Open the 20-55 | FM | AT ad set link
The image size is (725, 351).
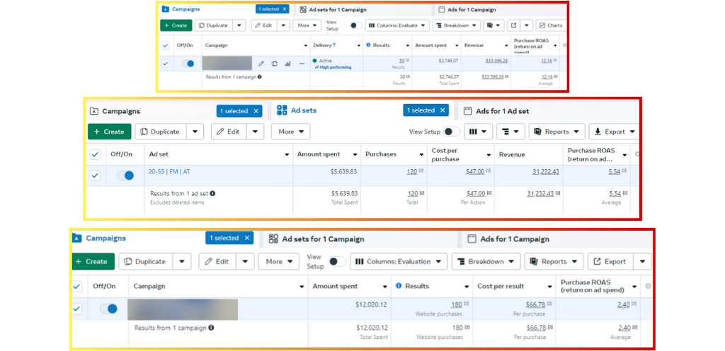(x=169, y=171)
